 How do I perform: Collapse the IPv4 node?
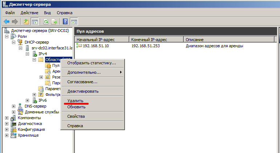28,54
